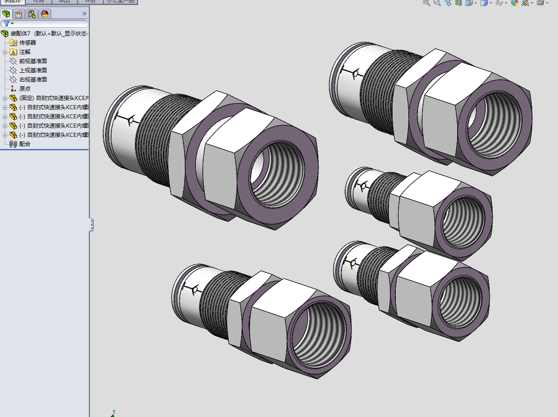Viewport: 558px width, 417px height.
Task: Expand the manager pane tabs chevron
Action: pos(84,14)
